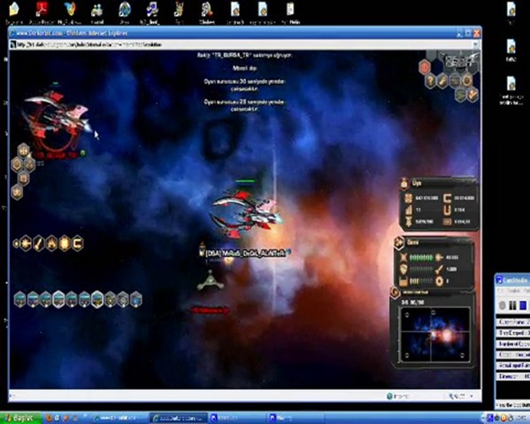
Task: Click the gear-like eighth hotbar slot
Action: click(110, 299)
